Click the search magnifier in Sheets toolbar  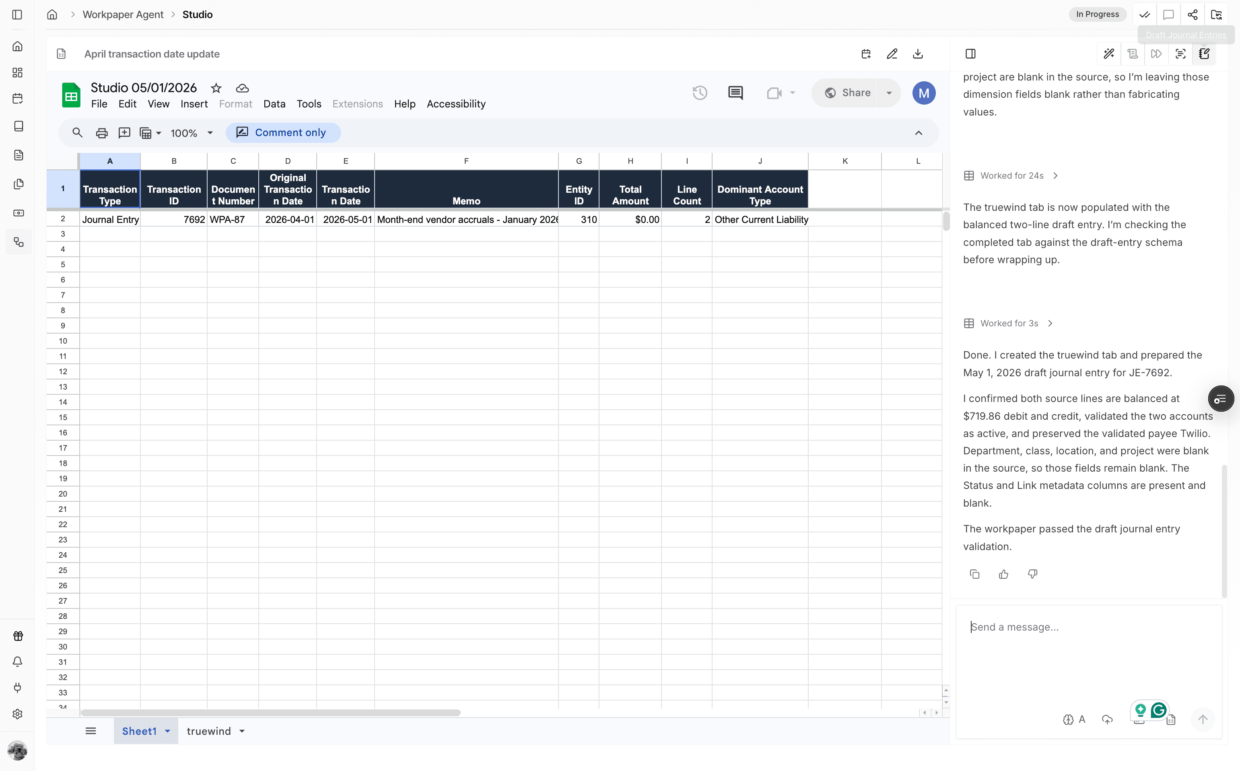[x=78, y=133]
